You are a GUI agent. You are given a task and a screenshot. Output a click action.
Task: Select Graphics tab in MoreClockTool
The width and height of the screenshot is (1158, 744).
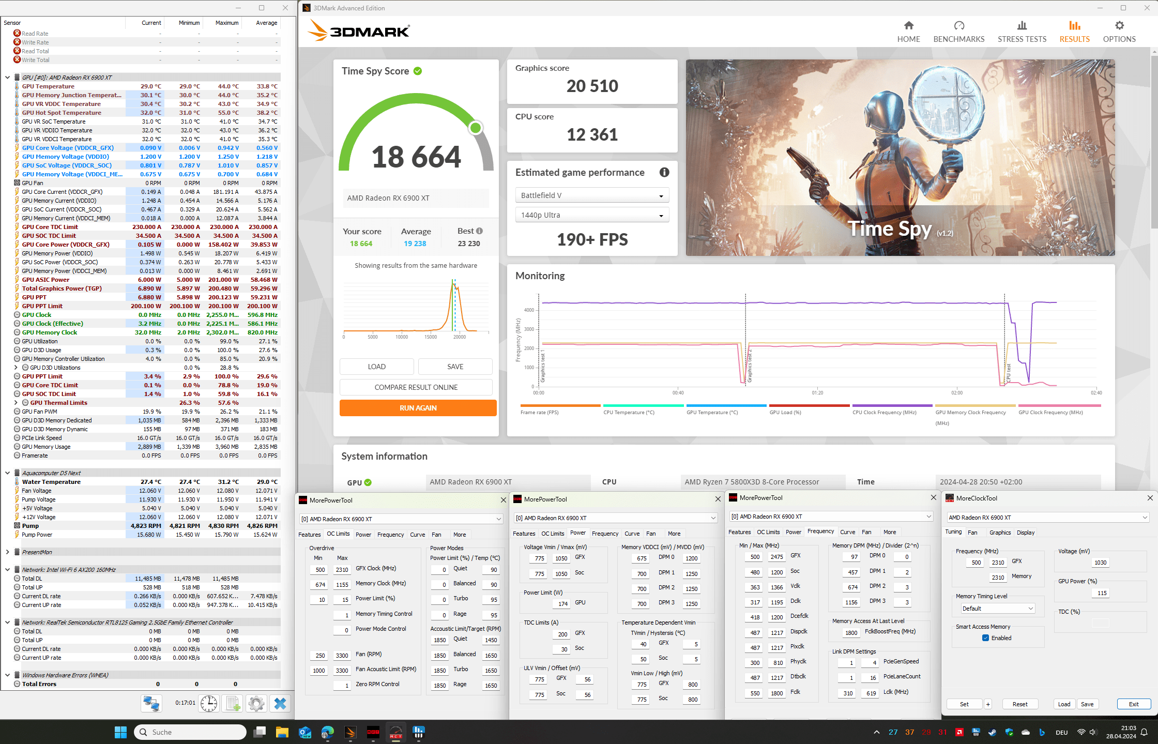click(1000, 532)
